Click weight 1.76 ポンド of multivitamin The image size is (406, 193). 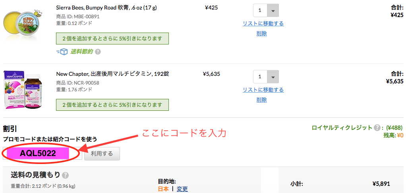(x=74, y=89)
